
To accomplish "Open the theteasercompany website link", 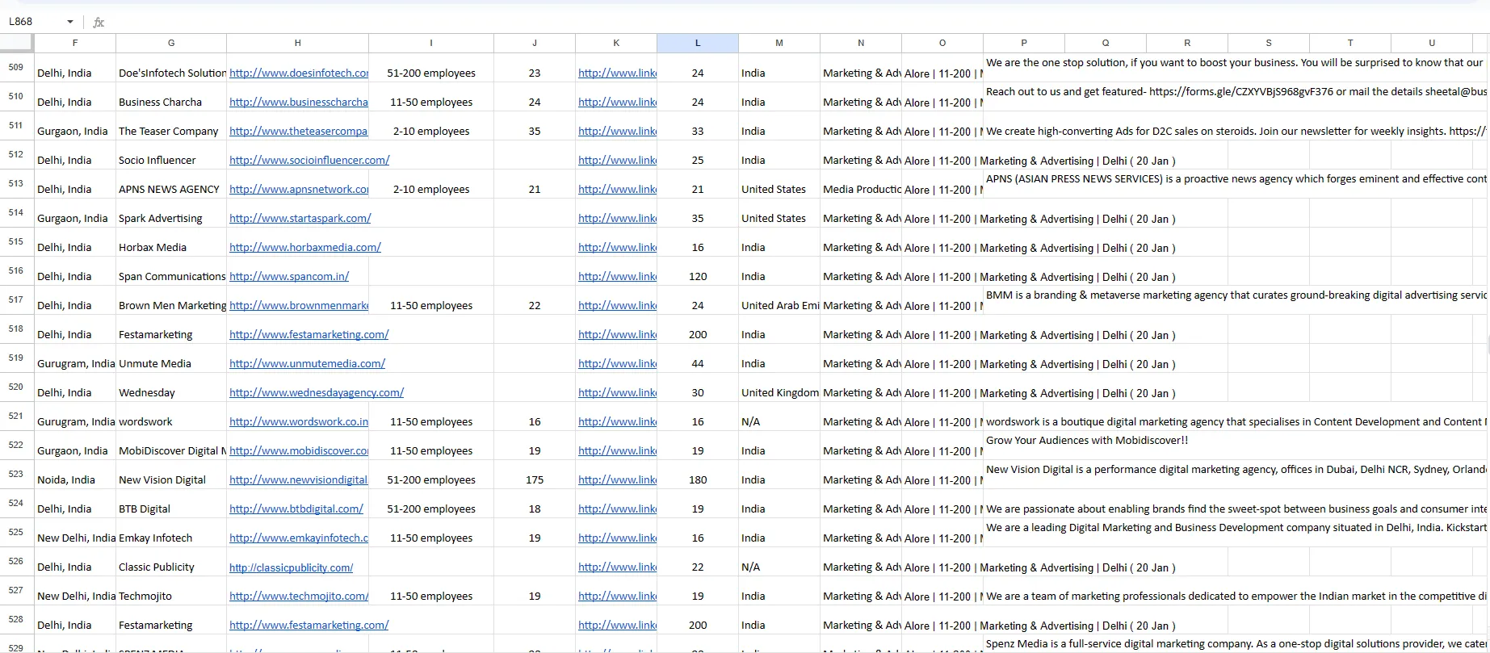I will pos(299,131).
